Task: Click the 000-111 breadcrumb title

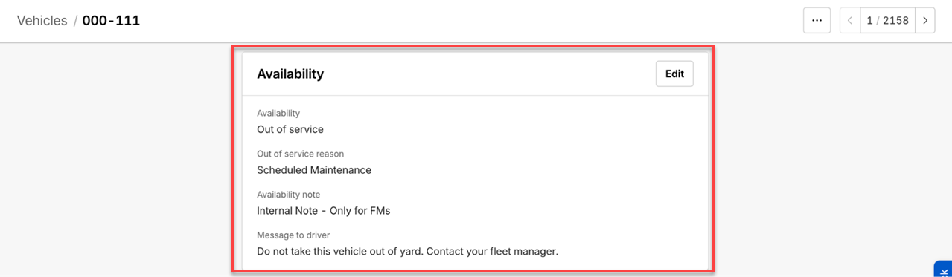Action: click(x=111, y=21)
